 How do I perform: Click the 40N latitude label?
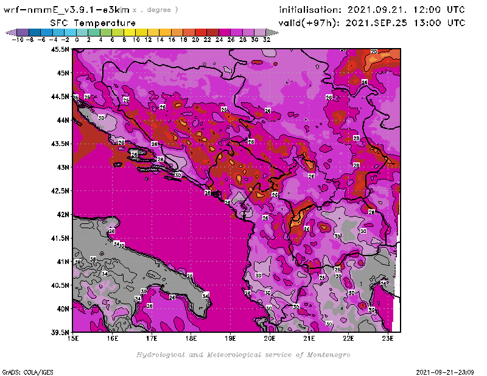pyautogui.click(x=63, y=308)
